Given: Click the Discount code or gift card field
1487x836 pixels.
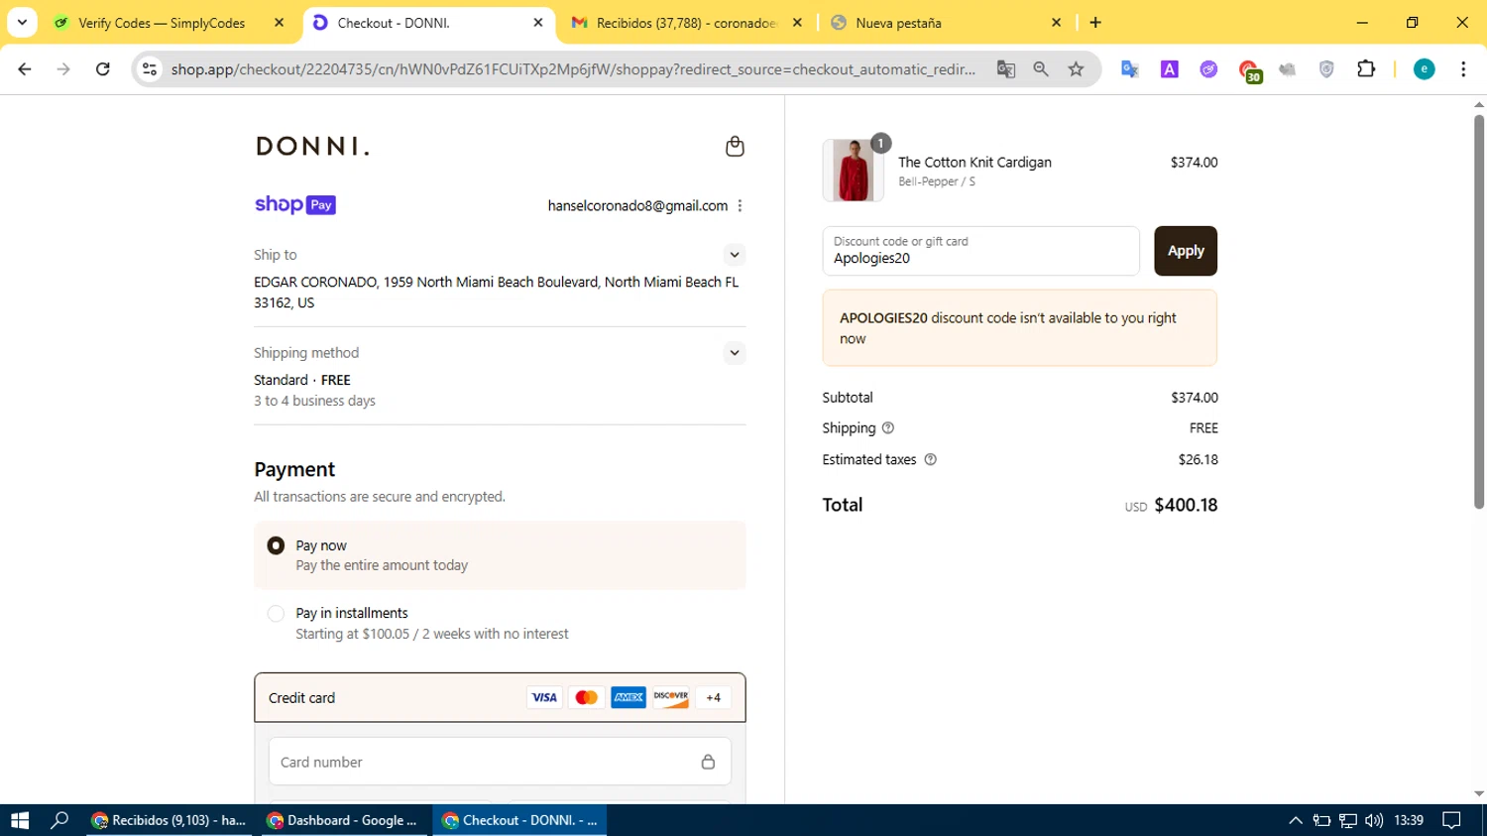Looking at the screenshot, I should [x=980, y=251].
